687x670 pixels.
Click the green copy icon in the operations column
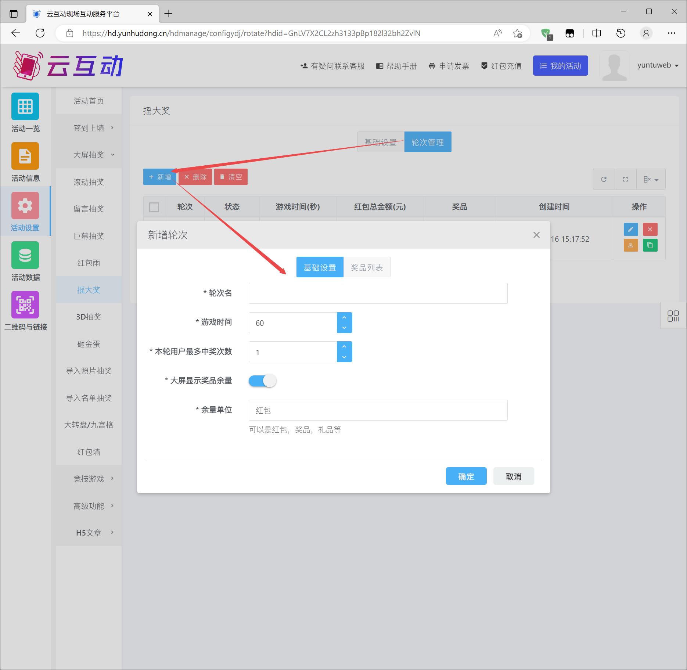pos(650,245)
